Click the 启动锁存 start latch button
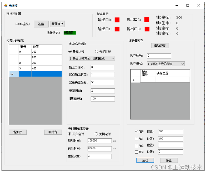Viewport: 207px width, 173px height. [x=160, y=45]
